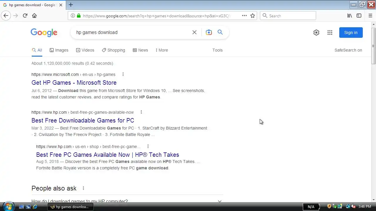Open options for hp.com best-free-pc-games result
The image size is (376, 211).
pos(141,112)
